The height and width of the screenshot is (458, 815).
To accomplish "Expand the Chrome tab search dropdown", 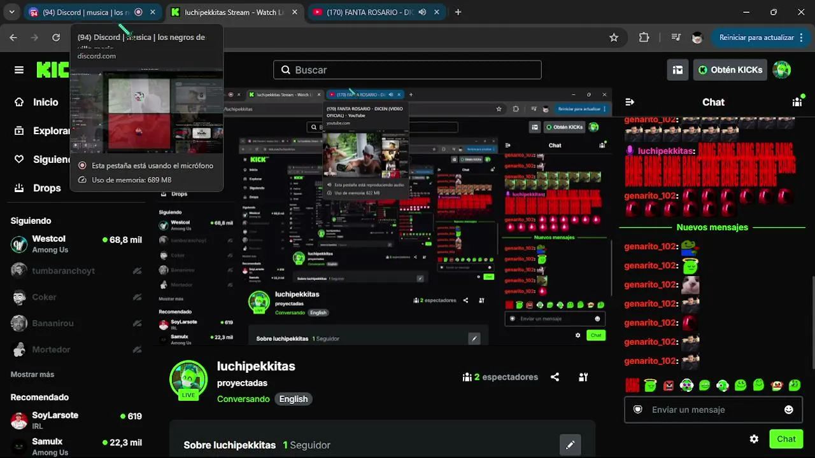I will pos(11,12).
